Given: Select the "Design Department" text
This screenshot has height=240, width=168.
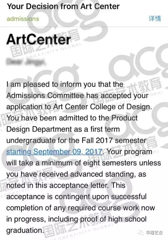Looking at the screenshot, I should (x=39, y=129).
